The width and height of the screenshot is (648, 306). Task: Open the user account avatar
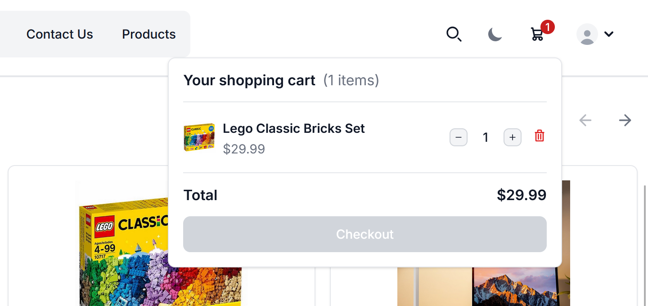[587, 34]
